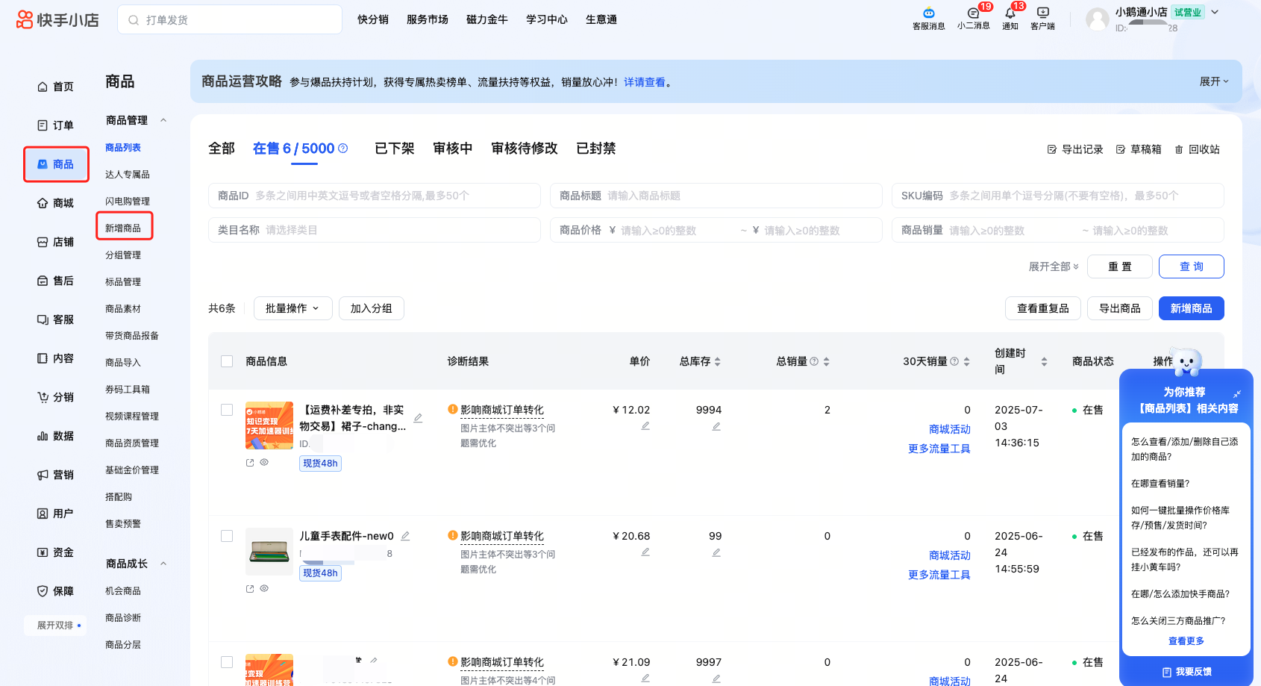The width and height of the screenshot is (1261, 686).
Task: Expand all filters via 展开全部
Action: point(1054,266)
